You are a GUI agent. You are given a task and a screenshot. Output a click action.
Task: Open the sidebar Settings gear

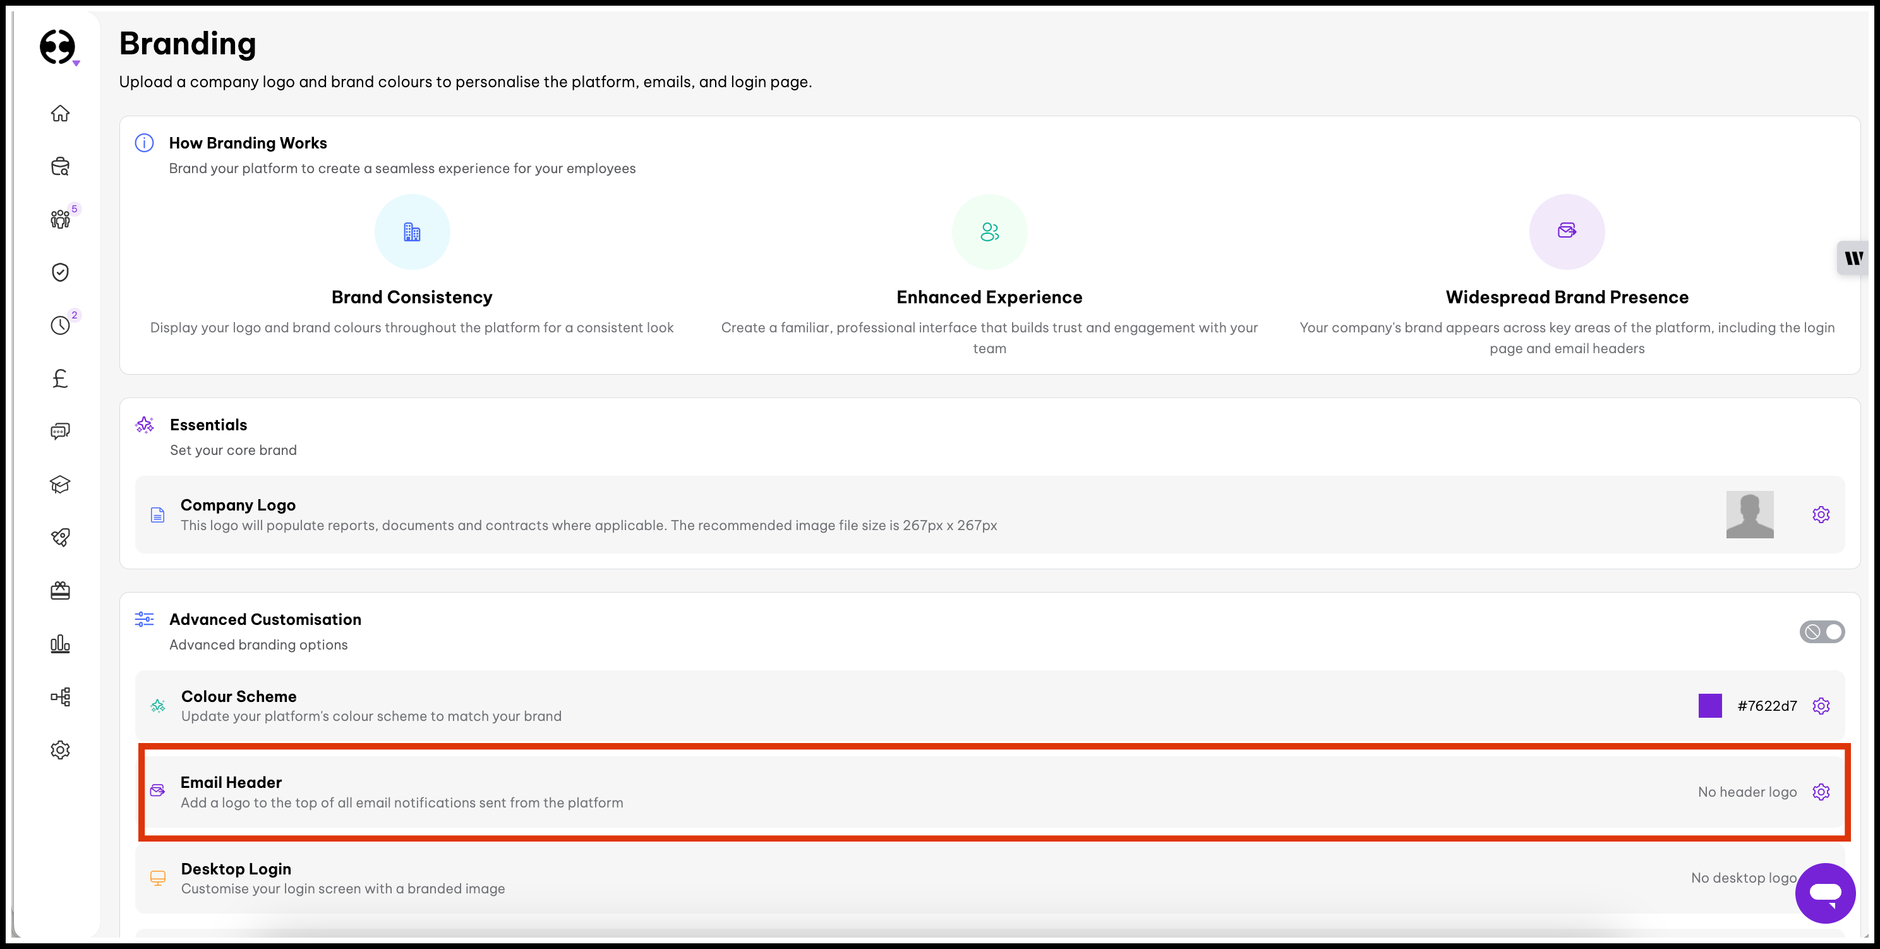(60, 750)
